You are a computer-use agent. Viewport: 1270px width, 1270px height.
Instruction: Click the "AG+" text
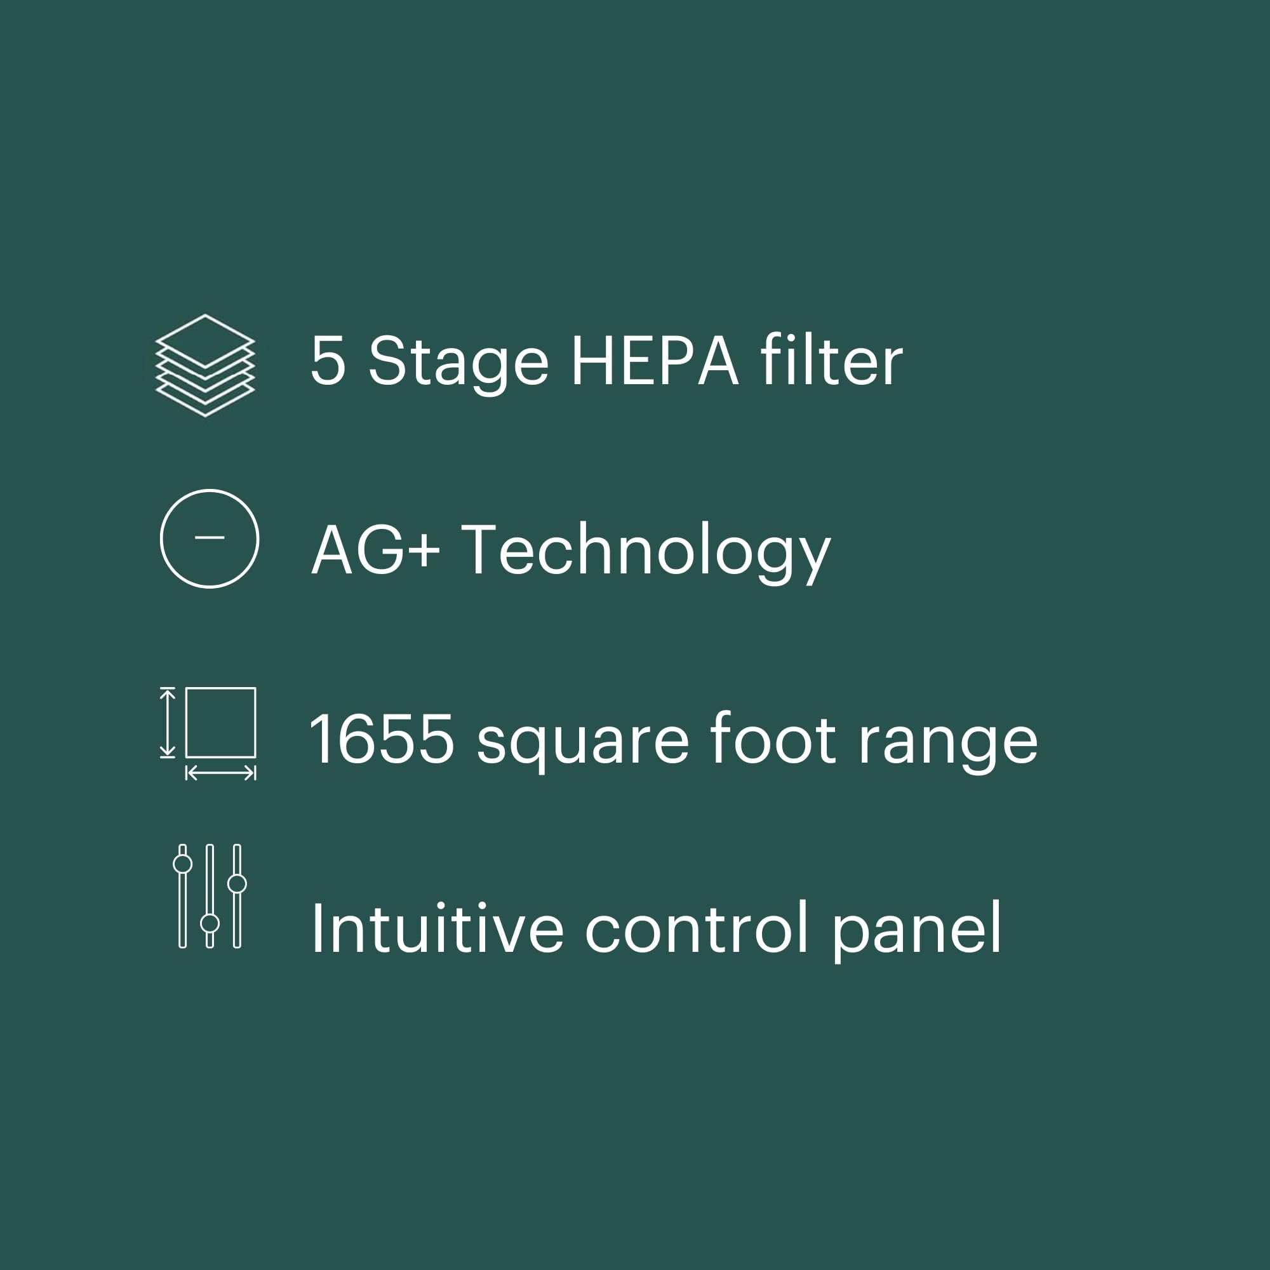[x=375, y=549]
